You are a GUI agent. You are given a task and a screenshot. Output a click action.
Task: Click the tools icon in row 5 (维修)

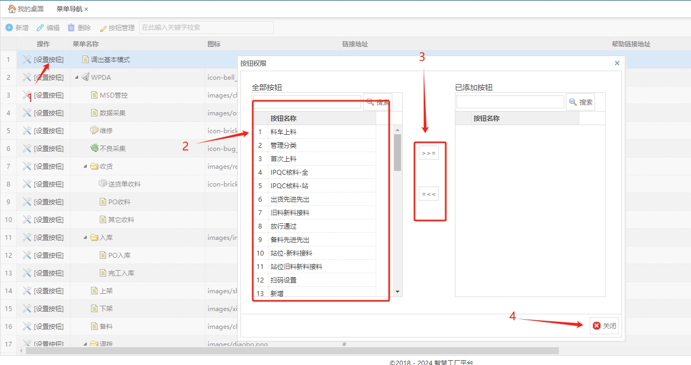point(27,130)
